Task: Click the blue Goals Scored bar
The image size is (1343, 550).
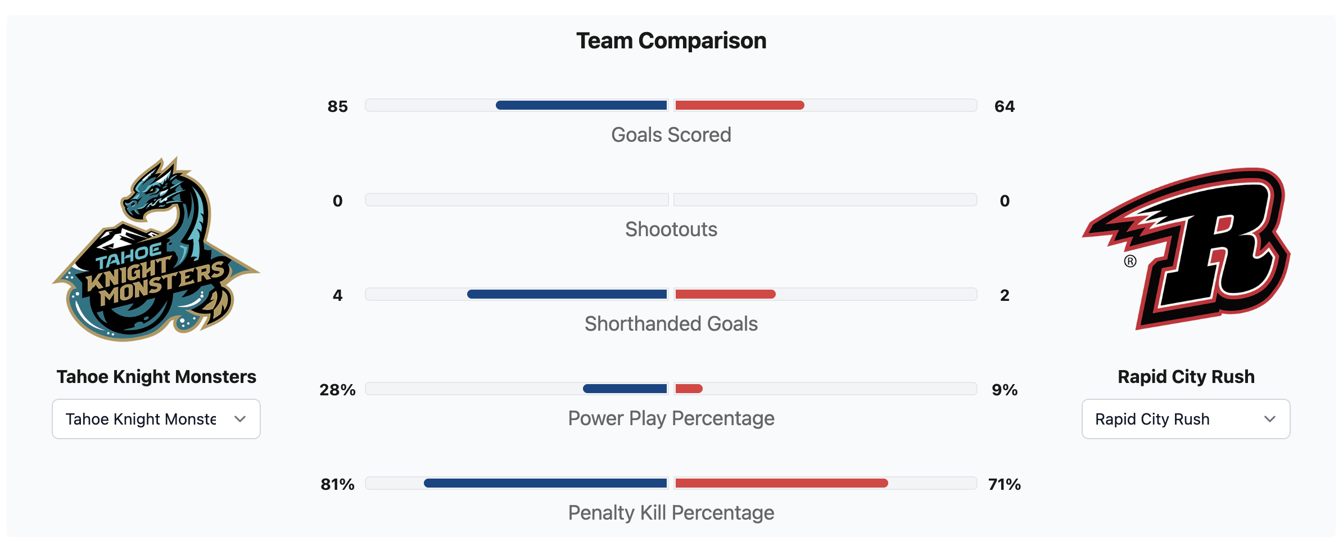Action: pos(581,105)
